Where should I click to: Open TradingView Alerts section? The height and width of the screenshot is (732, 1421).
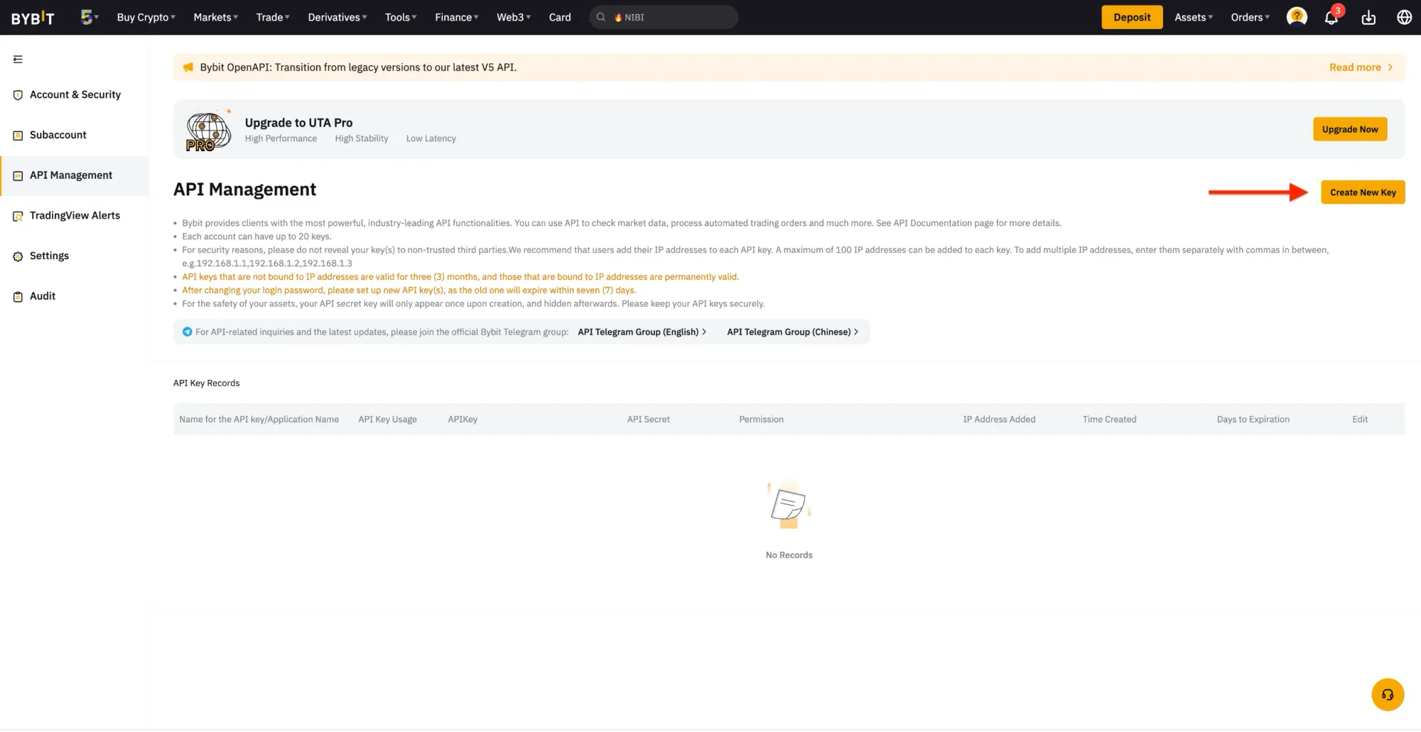[75, 217]
